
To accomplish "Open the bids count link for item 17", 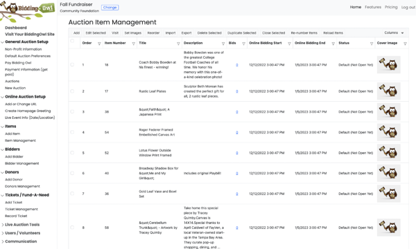I will point(237,91).
